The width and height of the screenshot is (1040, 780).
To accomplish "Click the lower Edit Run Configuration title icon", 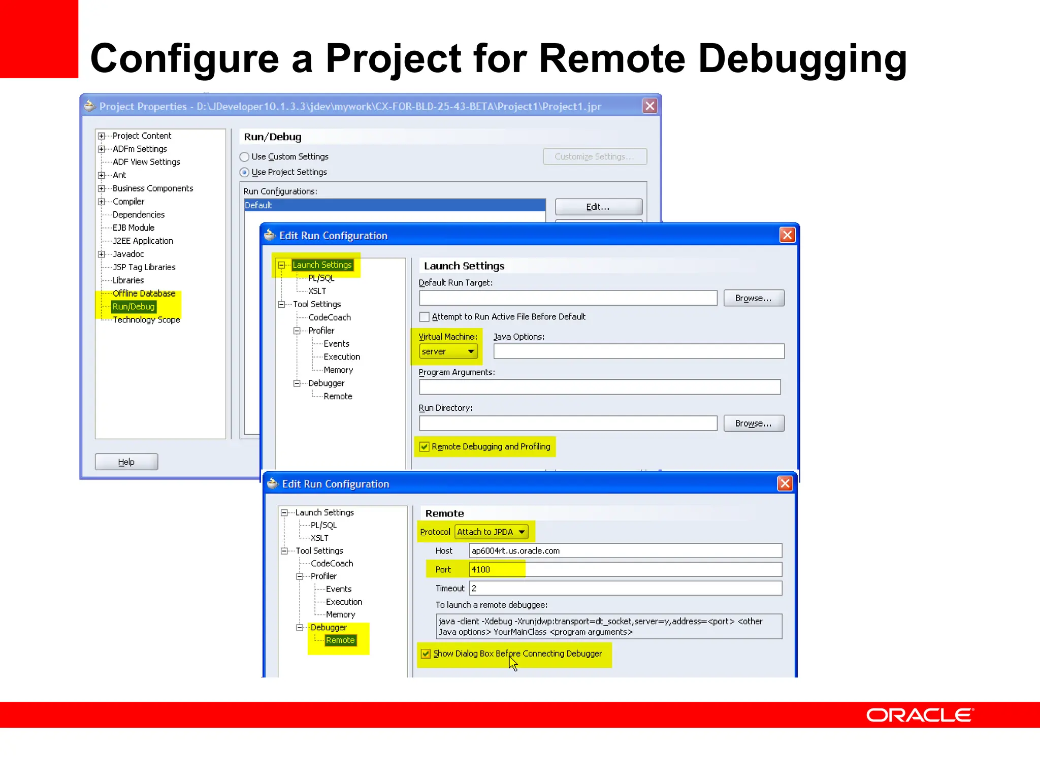I will (x=273, y=483).
